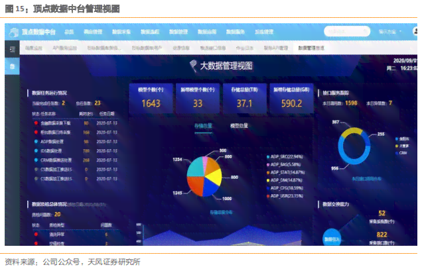Select the 存储总量 chart tab

tap(203, 126)
